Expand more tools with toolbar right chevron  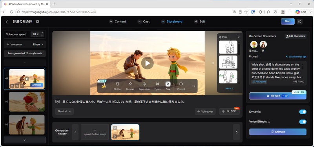[x=194, y=86]
